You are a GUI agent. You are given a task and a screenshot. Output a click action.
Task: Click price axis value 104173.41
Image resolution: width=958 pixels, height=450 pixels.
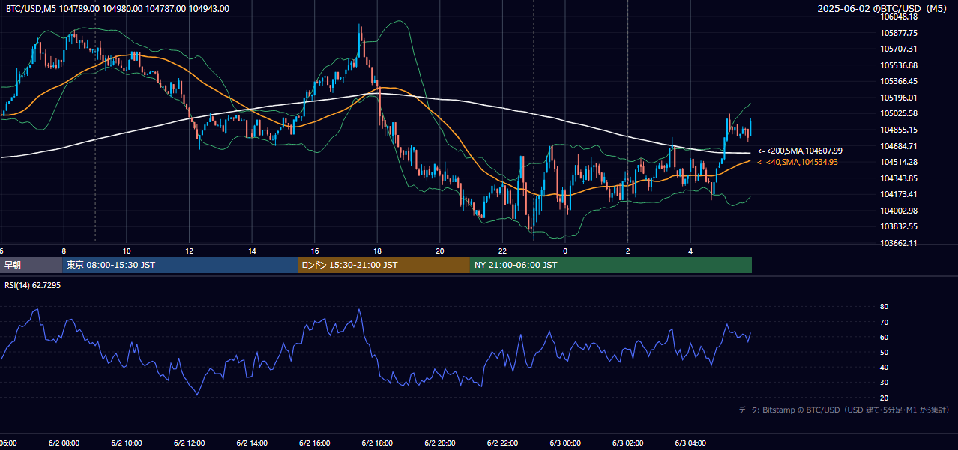(x=900, y=194)
